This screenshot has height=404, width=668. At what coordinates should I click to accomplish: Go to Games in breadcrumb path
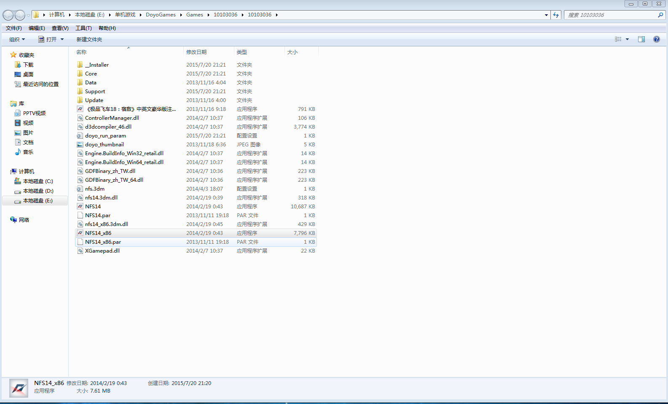click(195, 15)
